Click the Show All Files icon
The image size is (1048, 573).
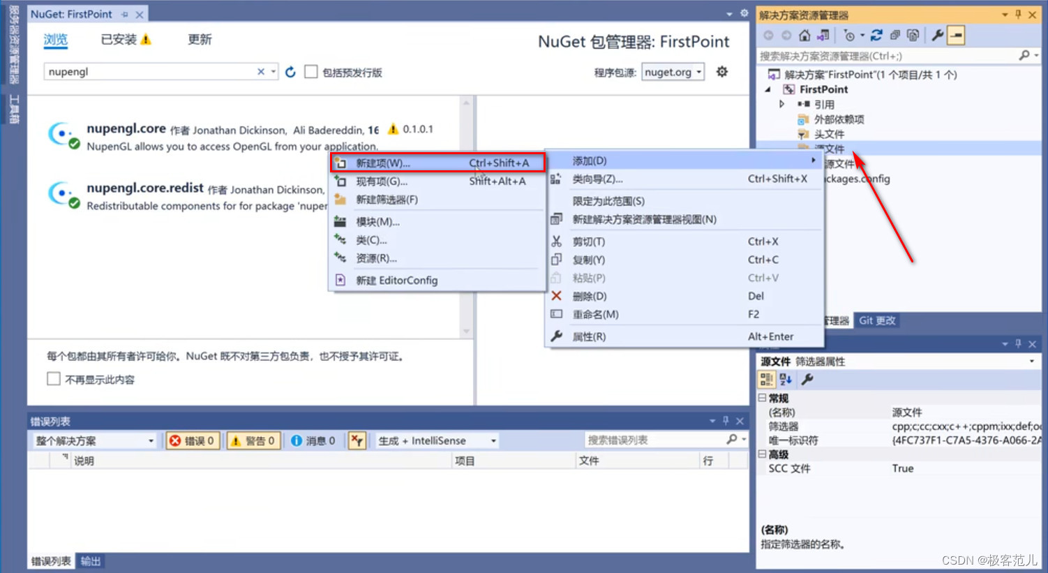coord(913,36)
